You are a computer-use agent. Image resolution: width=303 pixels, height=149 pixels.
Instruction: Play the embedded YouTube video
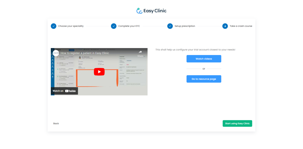pos(99,72)
